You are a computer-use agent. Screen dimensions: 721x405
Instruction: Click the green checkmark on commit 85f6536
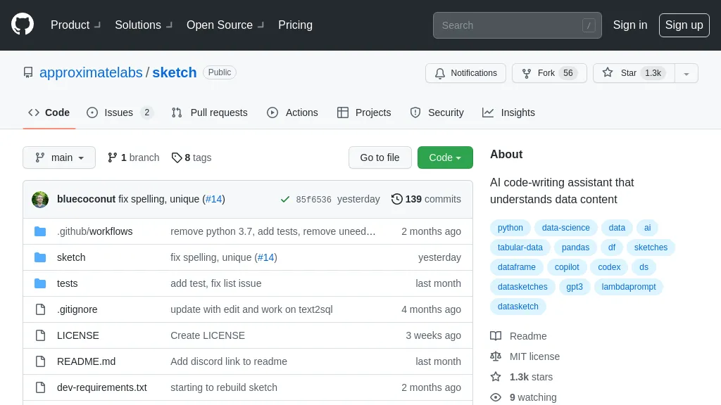pyautogui.click(x=284, y=199)
